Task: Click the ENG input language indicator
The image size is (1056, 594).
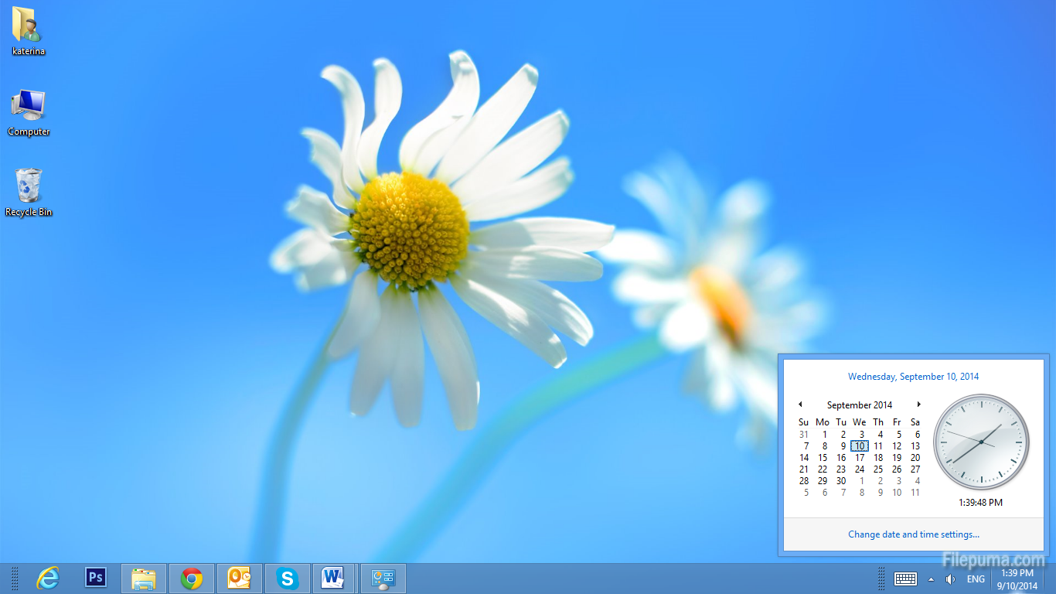Action: (976, 579)
